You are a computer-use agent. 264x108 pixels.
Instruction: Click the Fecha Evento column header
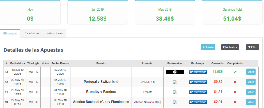coord(60,64)
